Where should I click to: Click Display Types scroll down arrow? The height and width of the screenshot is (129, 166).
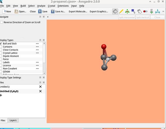[44, 73]
